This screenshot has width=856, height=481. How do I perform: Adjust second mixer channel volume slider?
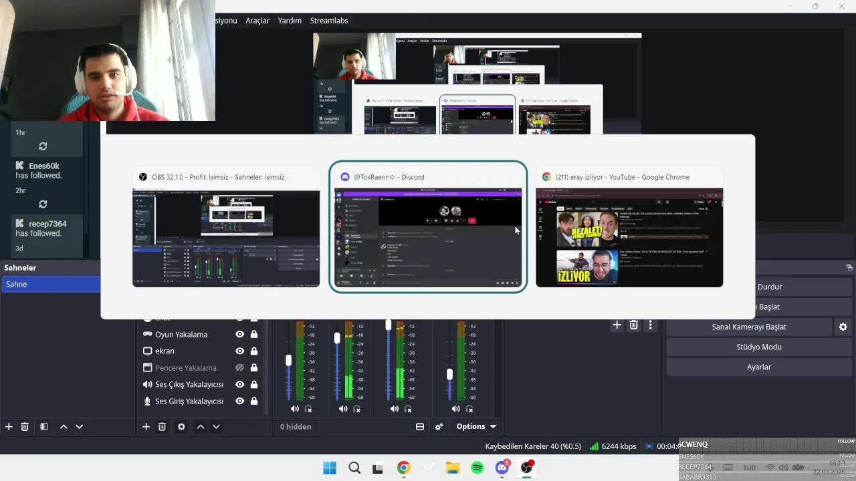[x=337, y=339]
